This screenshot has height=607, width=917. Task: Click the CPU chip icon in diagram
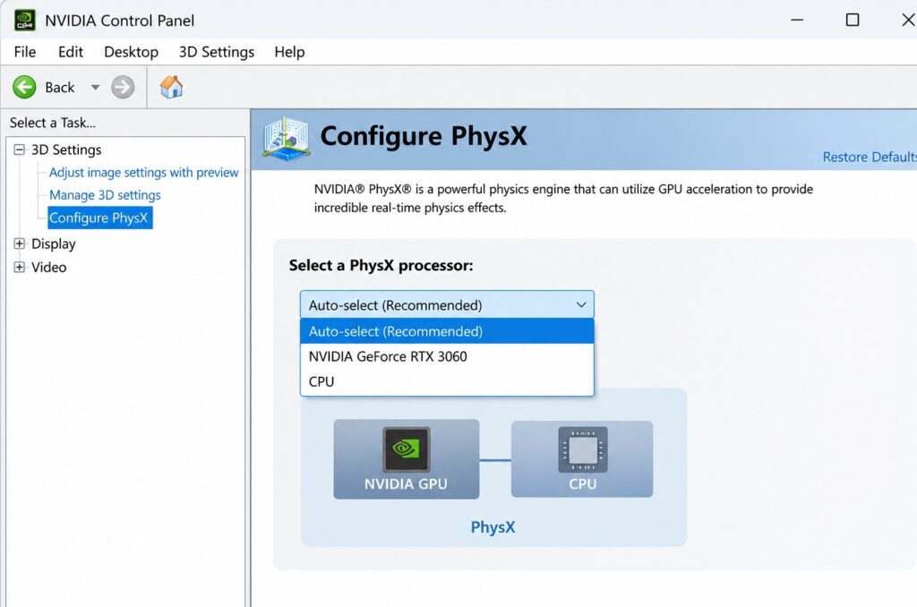click(582, 449)
